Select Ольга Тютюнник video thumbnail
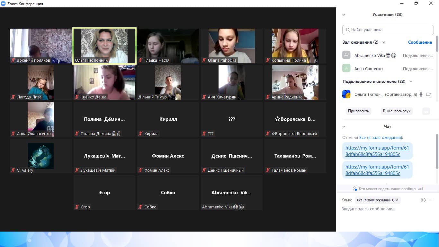The image size is (439, 247). [x=104, y=46]
